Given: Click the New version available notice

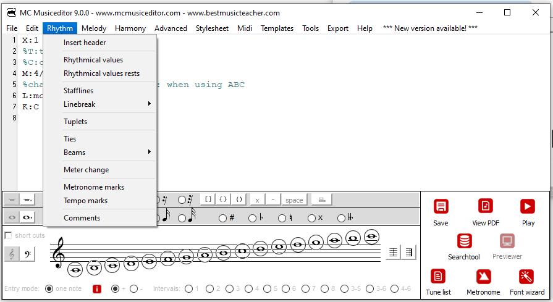Looking at the screenshot, I should 430,28.
